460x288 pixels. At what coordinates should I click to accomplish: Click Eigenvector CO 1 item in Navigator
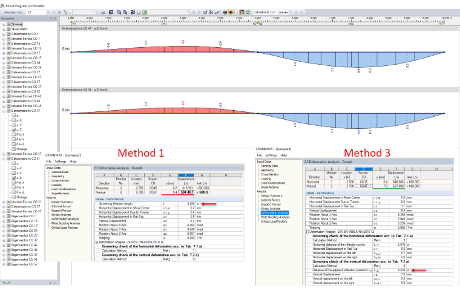[x=24, y=216]
